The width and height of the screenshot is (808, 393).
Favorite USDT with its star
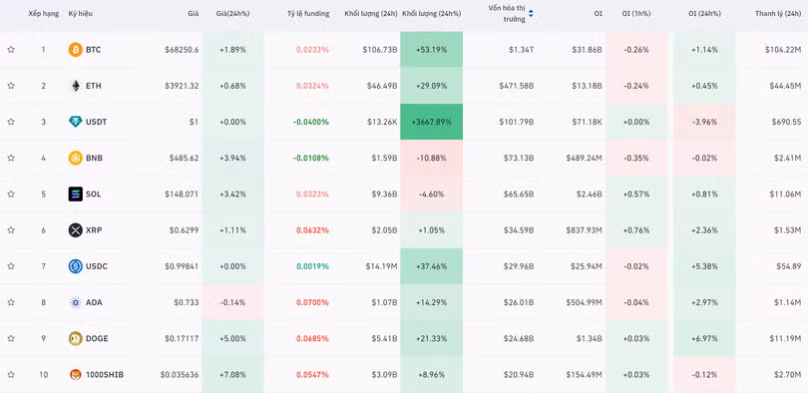11,122
